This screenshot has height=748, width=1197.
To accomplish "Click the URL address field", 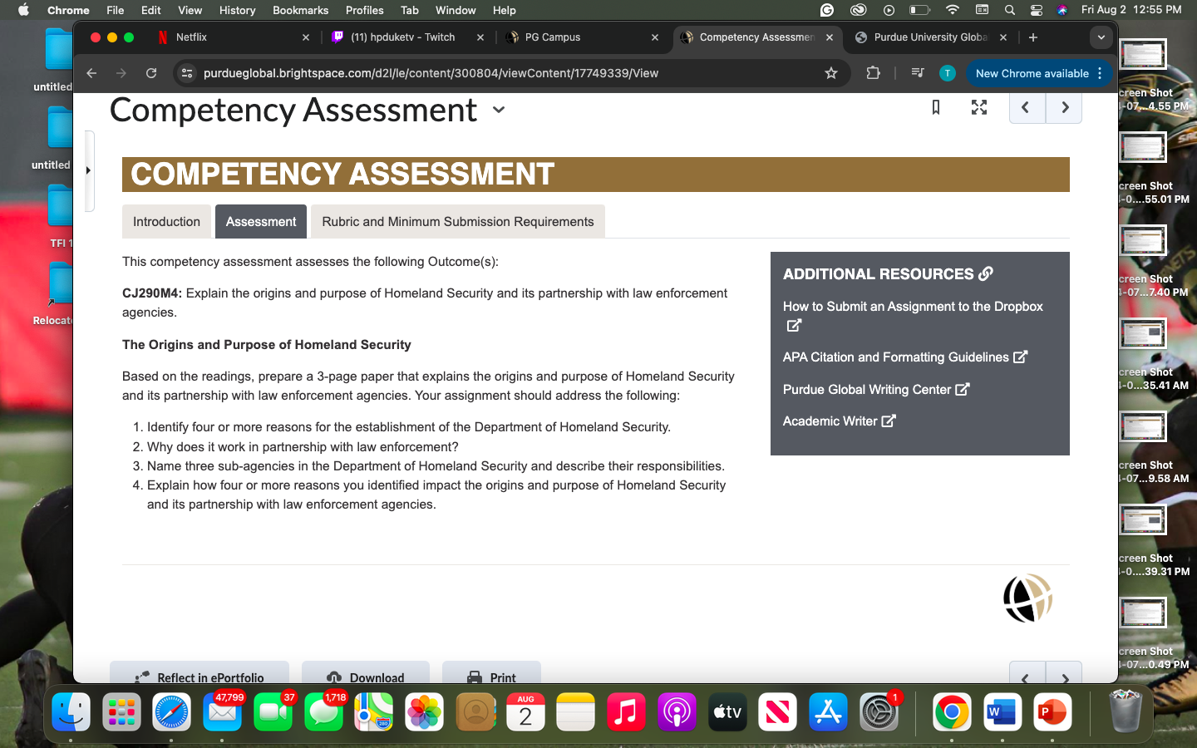I will 507,73.
